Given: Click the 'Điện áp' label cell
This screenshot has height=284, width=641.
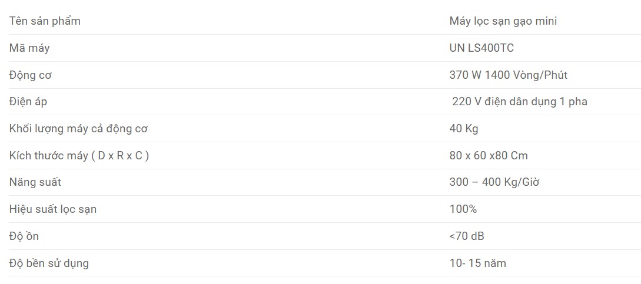Looking at the screenshot, I should 28,102.
